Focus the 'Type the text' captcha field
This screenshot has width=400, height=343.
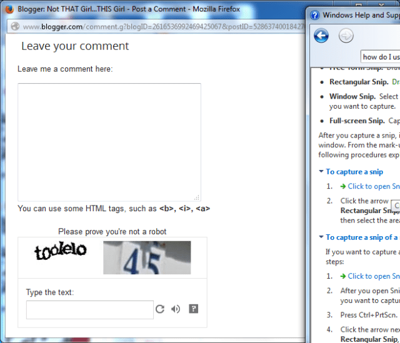(x=89, y=310)
